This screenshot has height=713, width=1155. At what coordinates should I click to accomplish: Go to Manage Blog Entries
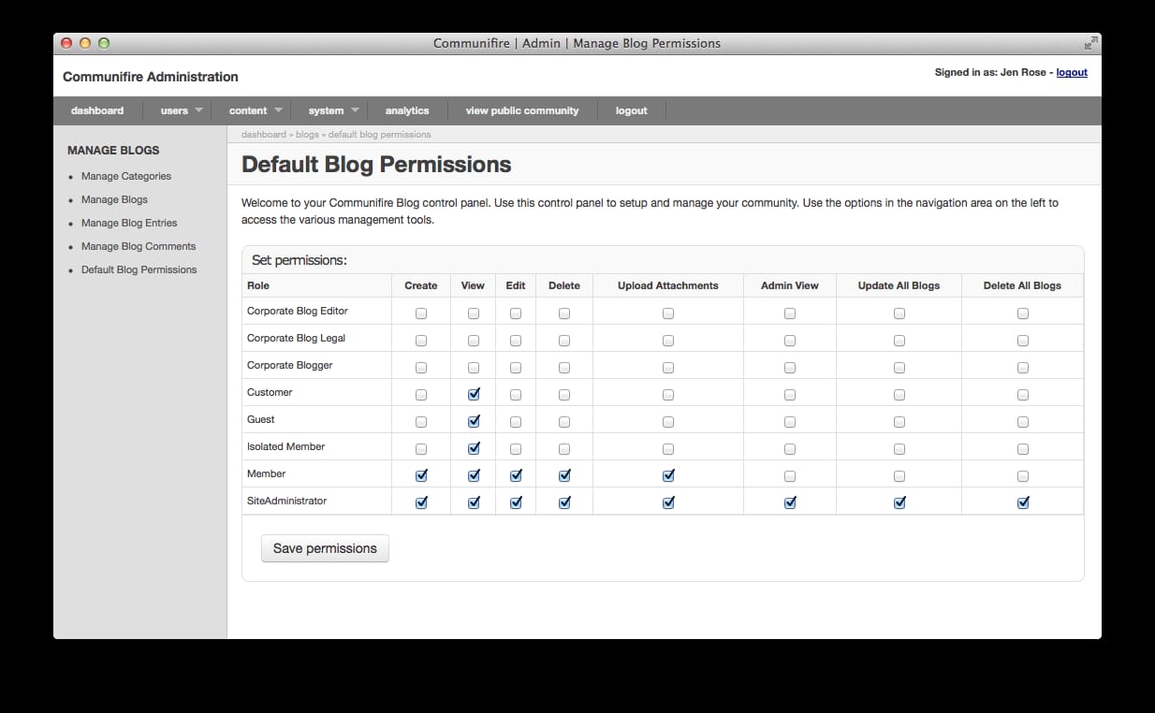(x=129, y=223)
